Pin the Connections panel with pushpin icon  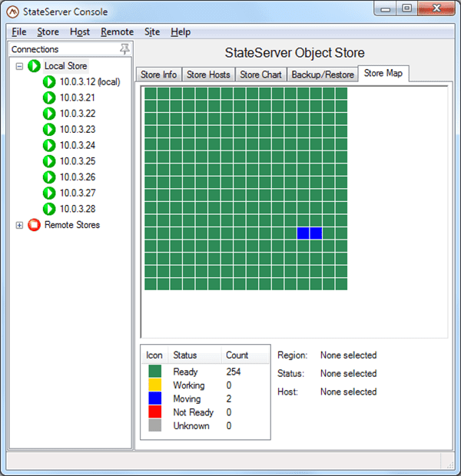[x=124, y=49]
